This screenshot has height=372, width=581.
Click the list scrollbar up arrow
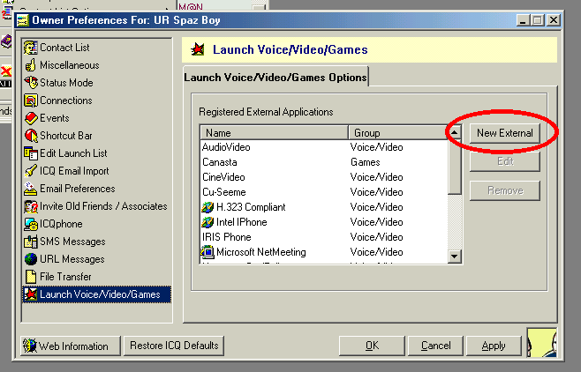(454, 132)
